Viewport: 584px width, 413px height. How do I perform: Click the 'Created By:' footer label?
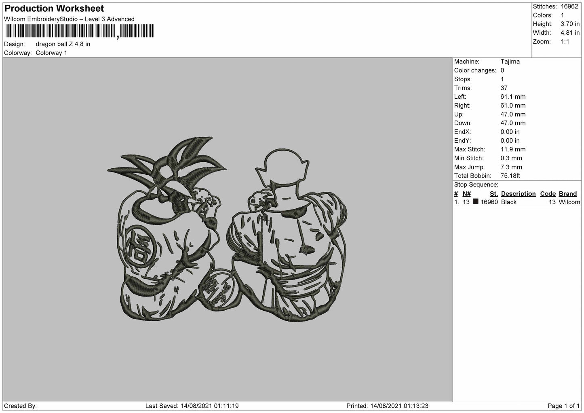[x=21, y=406]
